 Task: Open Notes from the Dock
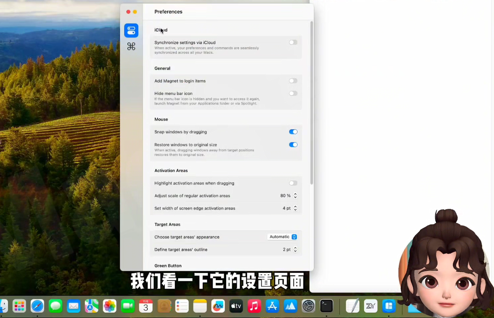pyautogui.click(x=200, y=306)
